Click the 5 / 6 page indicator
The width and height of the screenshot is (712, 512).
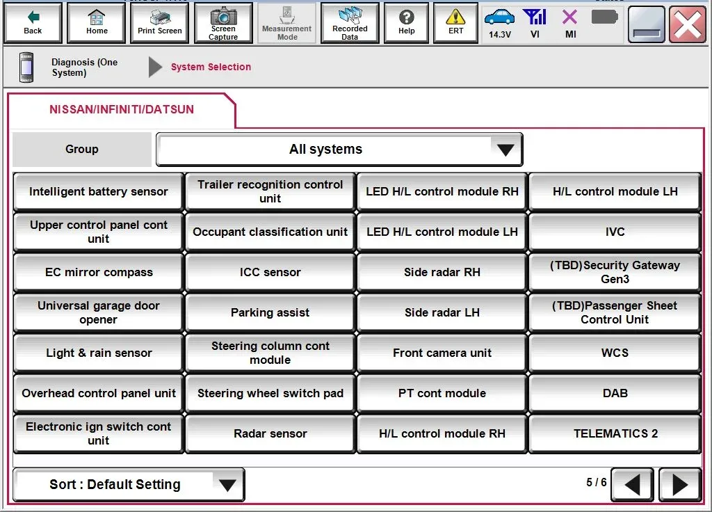pyautogui.click(x=596, y=482)
